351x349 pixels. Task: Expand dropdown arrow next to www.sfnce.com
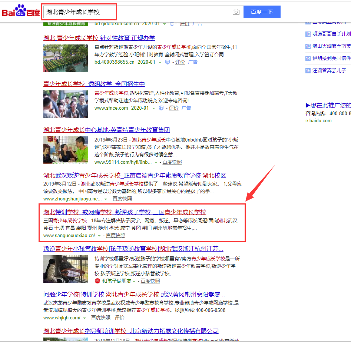(x=153, y=108)
